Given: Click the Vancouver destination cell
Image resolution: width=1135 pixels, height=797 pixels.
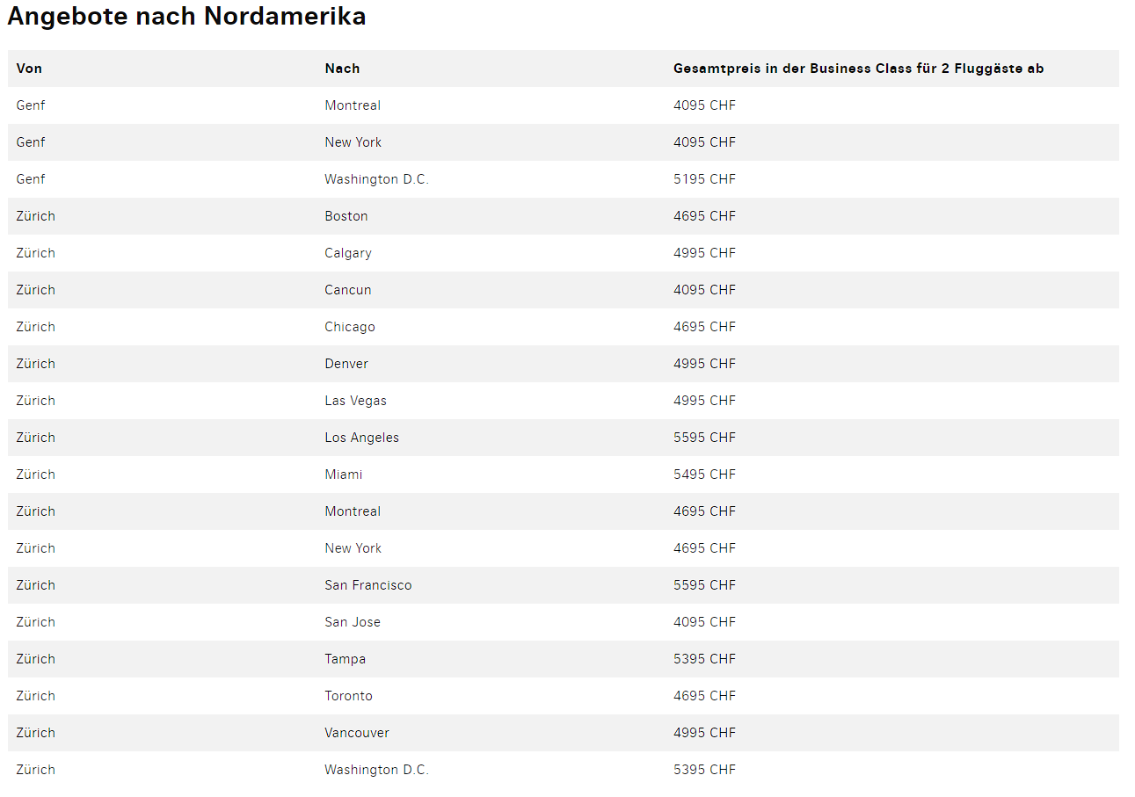Looking at the screenshot, I should (x=357, y=733).
